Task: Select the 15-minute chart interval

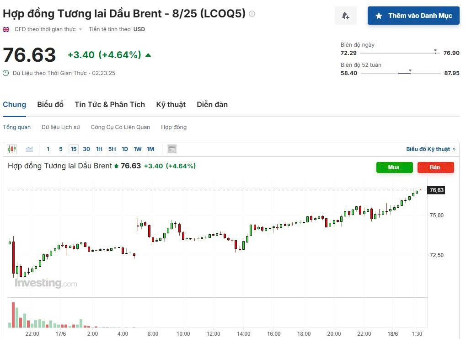Action: 74,149
